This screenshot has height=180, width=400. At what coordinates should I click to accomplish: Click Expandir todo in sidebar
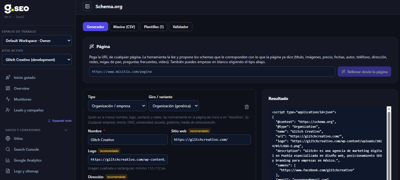pos(60,121)
